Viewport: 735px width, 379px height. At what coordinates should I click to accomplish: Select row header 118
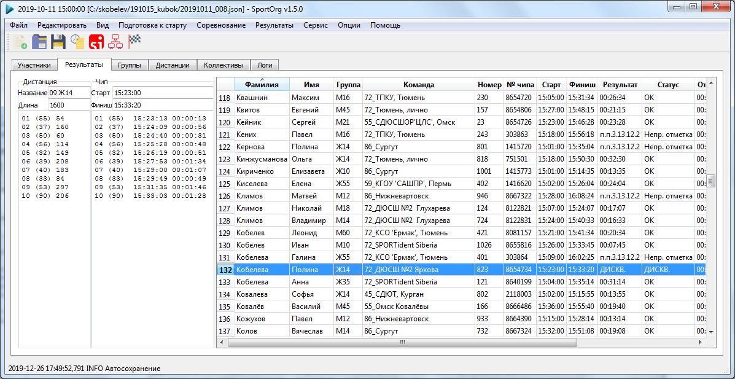[225, 98]
